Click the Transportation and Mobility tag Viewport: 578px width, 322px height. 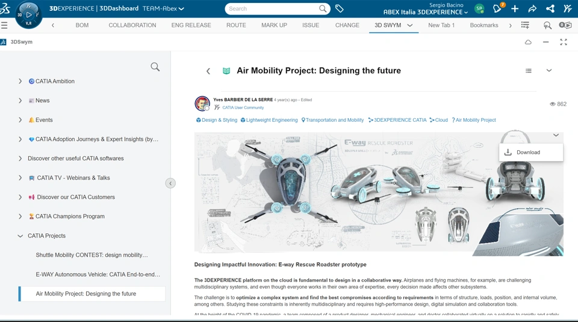[x=332, y=120]
